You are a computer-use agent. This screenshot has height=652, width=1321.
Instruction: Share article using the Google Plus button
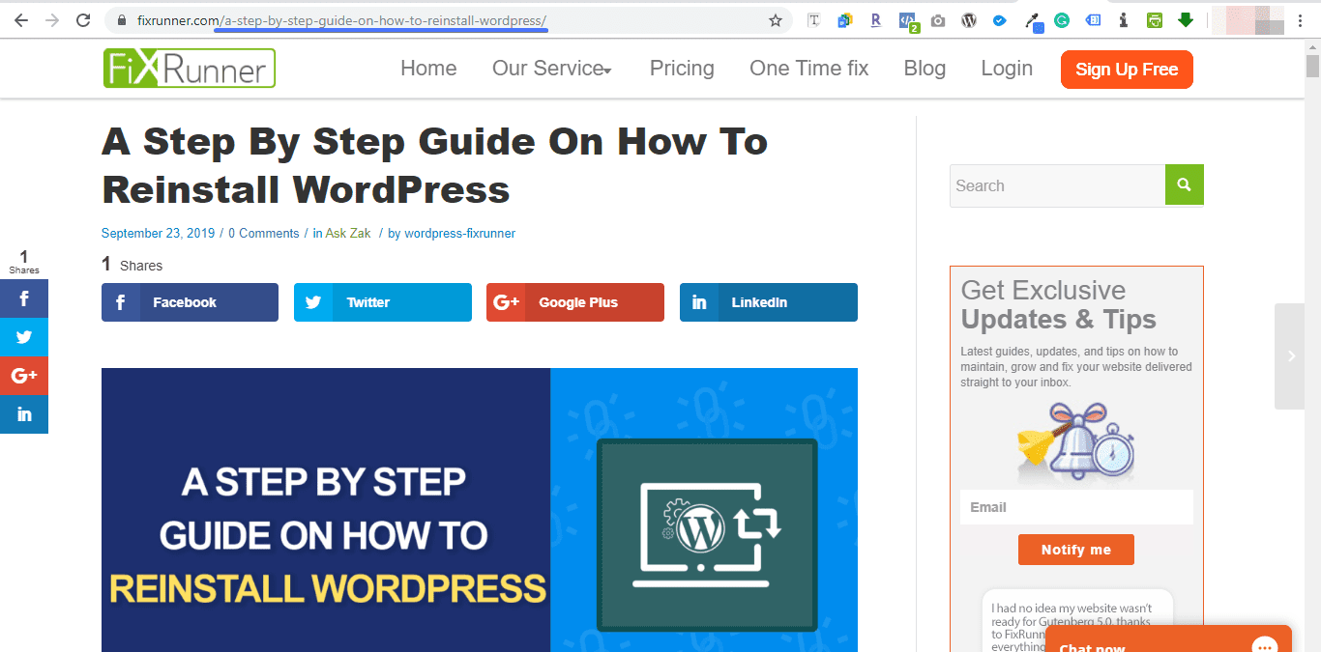[575, 302]
